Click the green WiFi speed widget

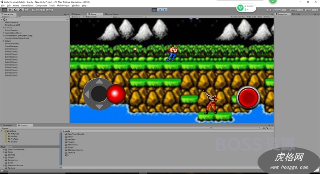tap(247, 8)
